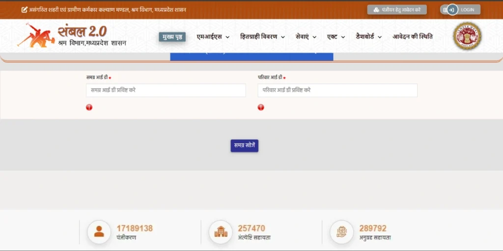Go to the मुख्य पृष्ठ tab
The width and height of the screenshot is (503, 251).
tap(172, 37)
